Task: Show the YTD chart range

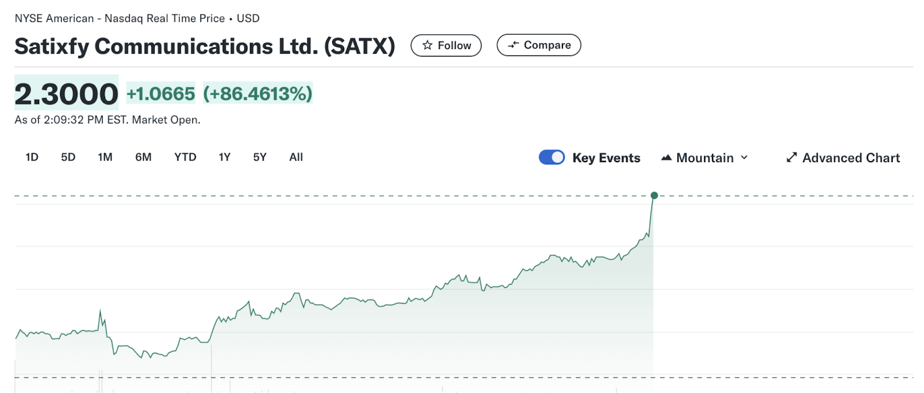Action: [x=185, y=157]
